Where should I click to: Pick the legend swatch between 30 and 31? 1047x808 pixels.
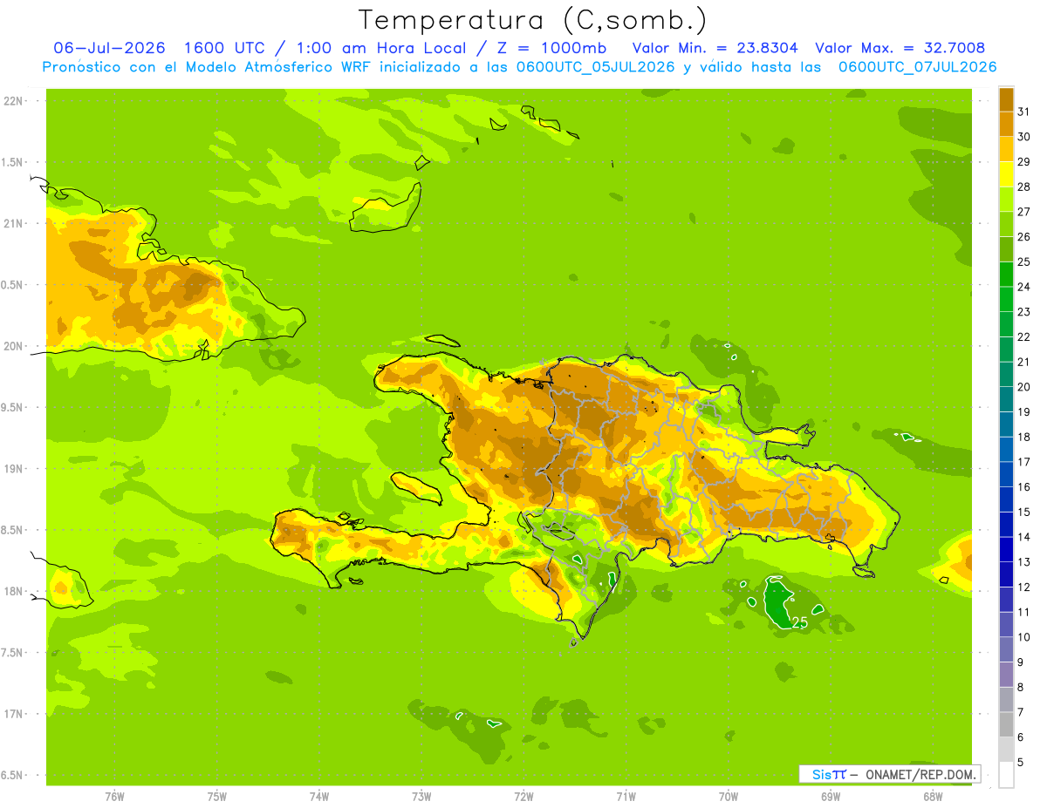point(1006,125)
